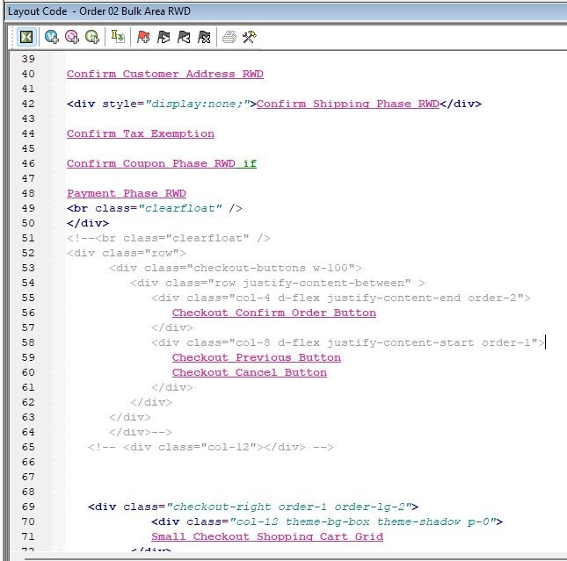Screen dimensions: 567x561
Task: Add a bookmark with the red flag icon
Action: click(x=143, y=37)
